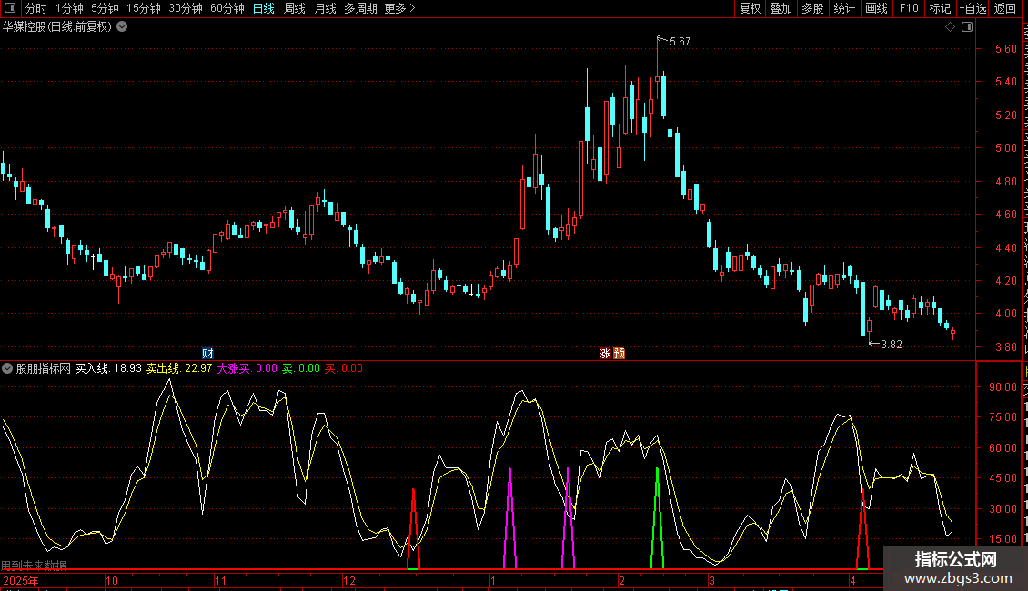Open the dropdown icon beside 华媒控股 title

point(122,27)
